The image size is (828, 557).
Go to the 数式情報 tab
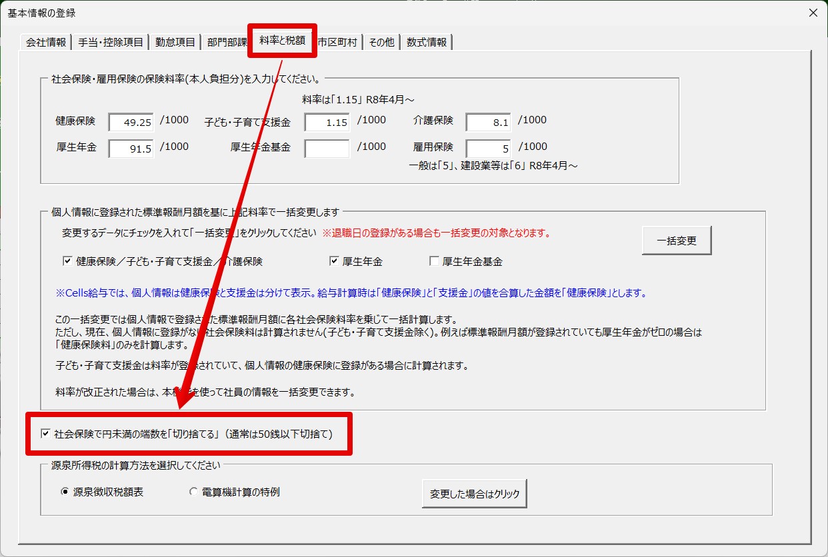click(427, 42)
